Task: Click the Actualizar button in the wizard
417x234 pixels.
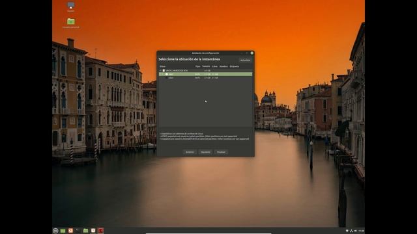Action: pyautogui.click(x=245, y=60)
